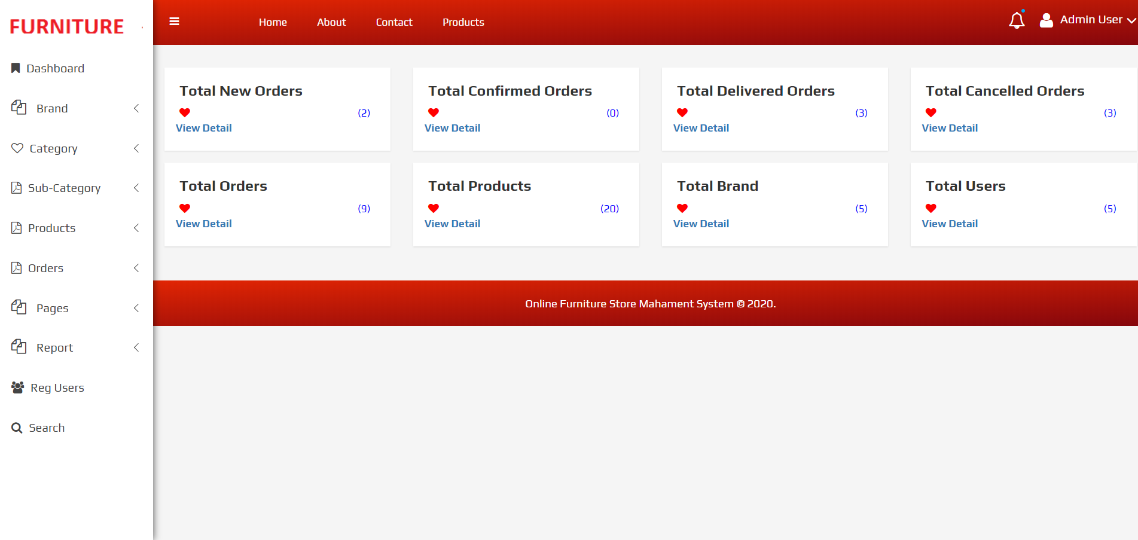1138x540 pixels.
Task: Toggle the hamburger sidebar menu
Action: point(174,22)
